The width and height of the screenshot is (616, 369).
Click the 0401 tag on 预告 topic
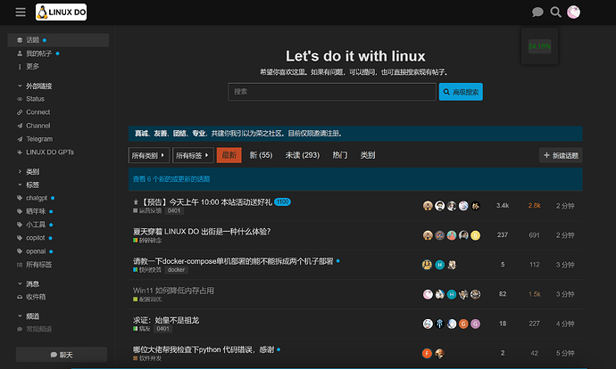click(174, 210)
